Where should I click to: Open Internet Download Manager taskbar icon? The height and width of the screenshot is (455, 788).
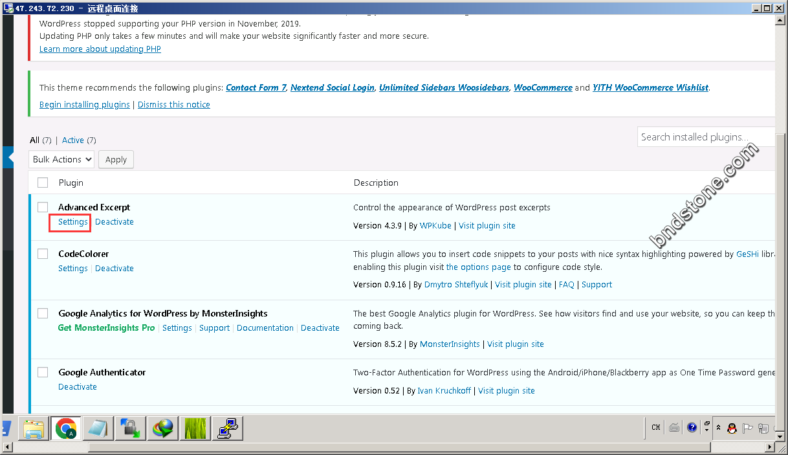[x=162, y=428]
